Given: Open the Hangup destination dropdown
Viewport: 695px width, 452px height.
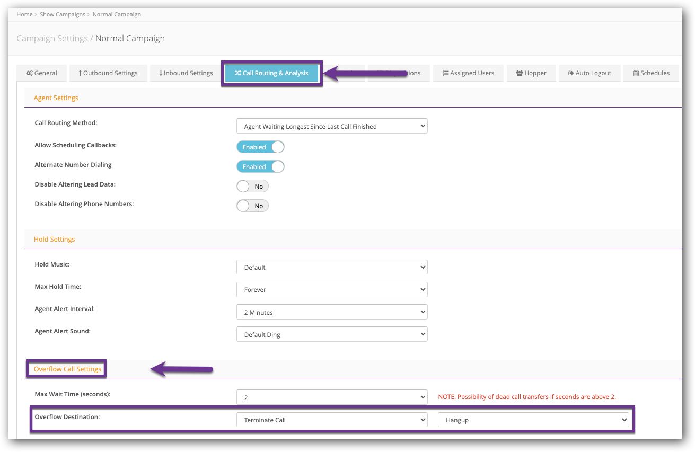Looking at the screenshot, I should (x=533, y=419).
